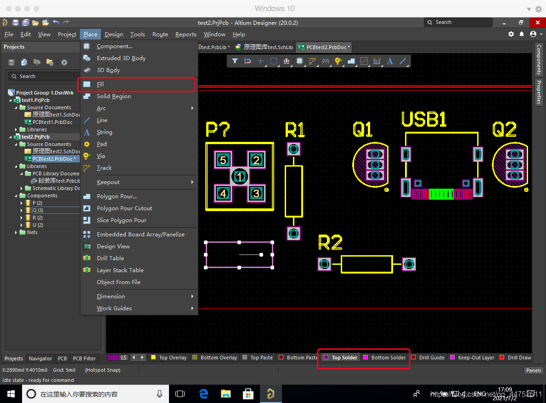Select PCBtest1.PcbDoc in project tree

click(52, 122)
